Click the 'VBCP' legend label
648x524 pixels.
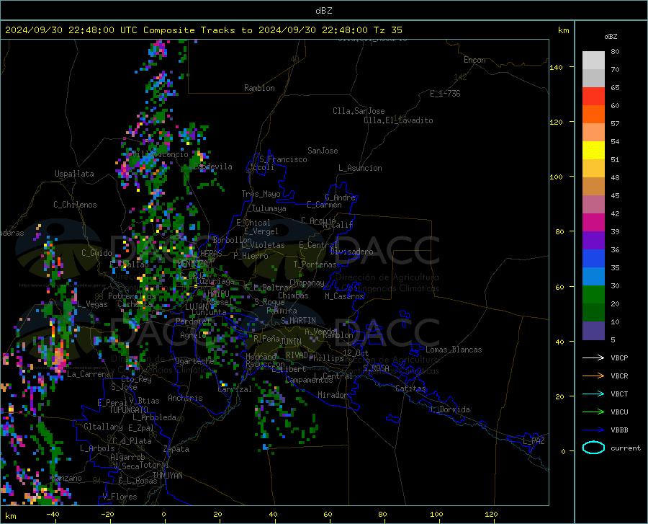point(619,358)
